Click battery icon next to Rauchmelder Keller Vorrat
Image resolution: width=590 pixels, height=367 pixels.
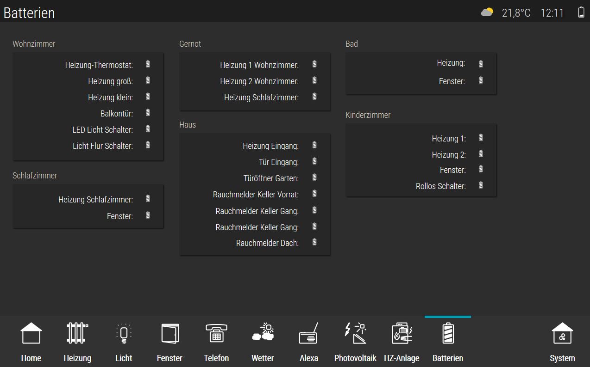[314, 193]
